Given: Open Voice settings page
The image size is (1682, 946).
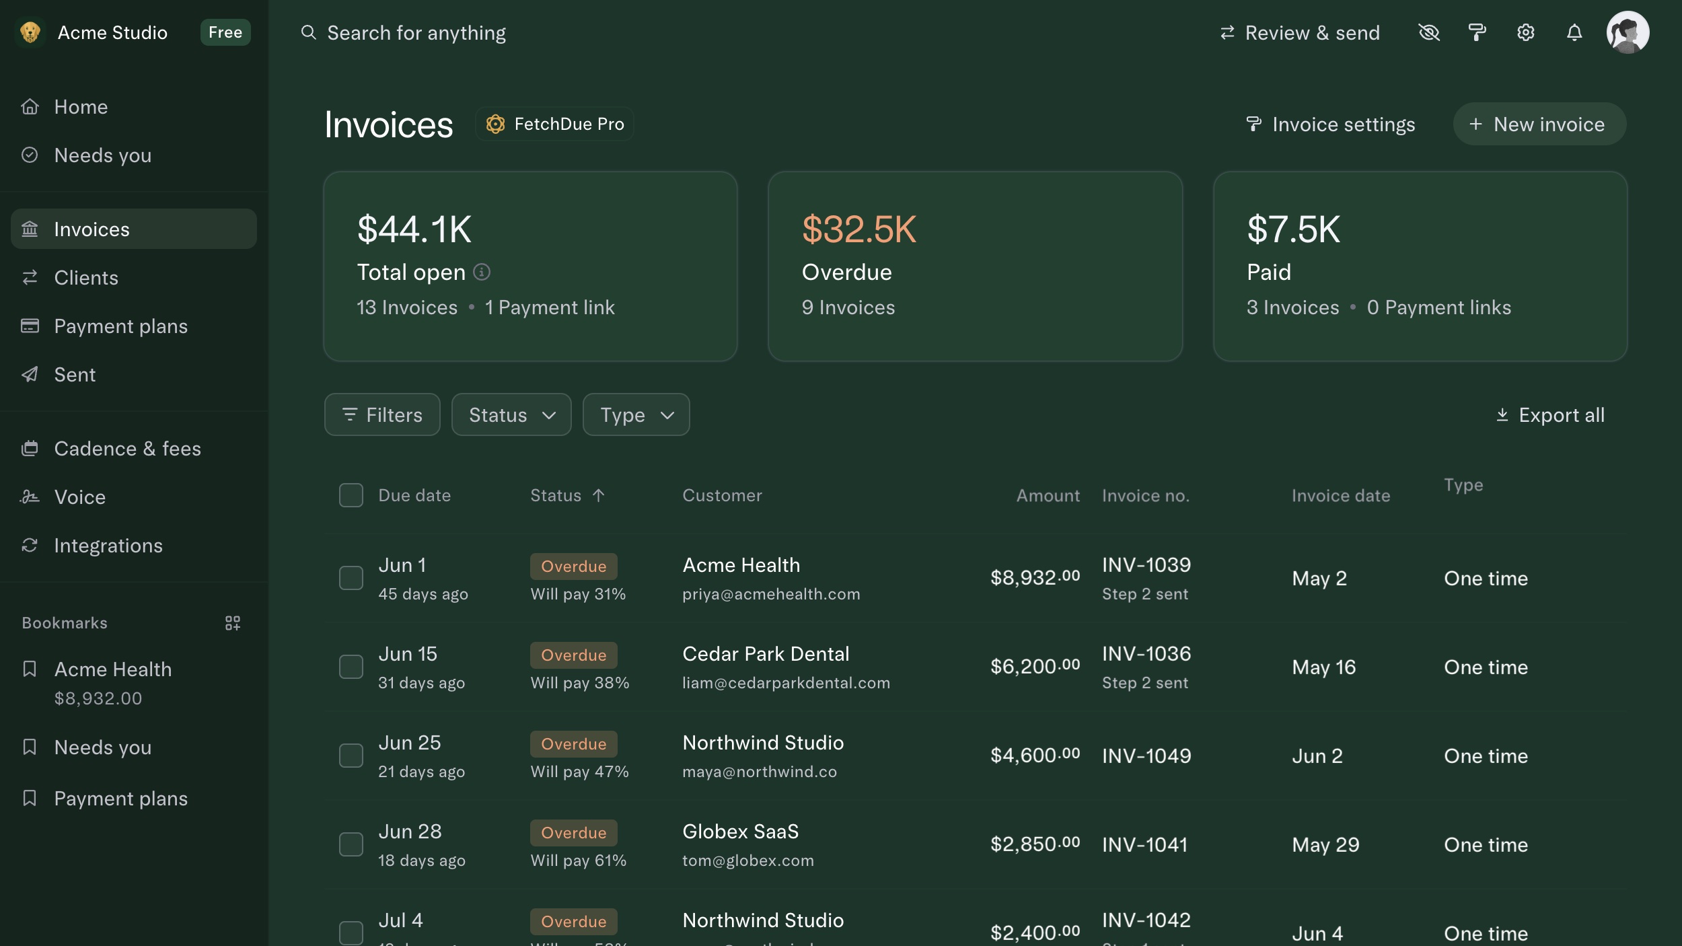Looking at the screenshot, I should click(133, 497).
